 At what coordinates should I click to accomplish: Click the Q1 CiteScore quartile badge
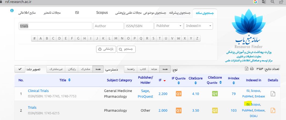click(x=215, y=94)
